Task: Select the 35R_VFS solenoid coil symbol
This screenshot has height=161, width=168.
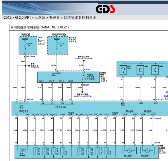Action: point(98,151)
